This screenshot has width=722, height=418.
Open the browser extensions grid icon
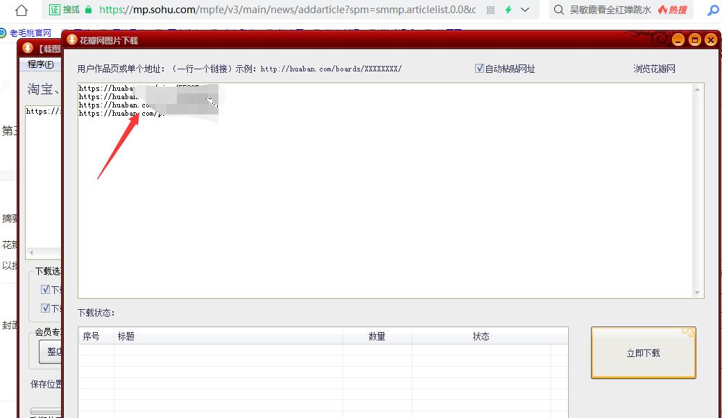click(491, 10)
